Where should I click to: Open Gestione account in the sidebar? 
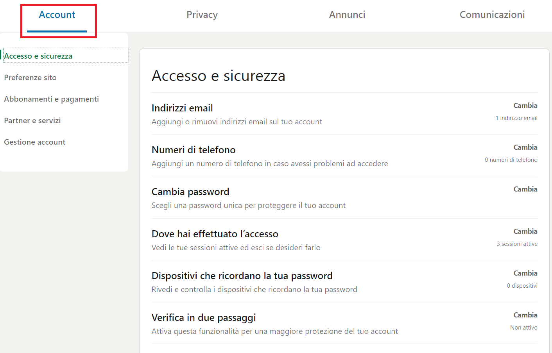[x=35, y=142]
